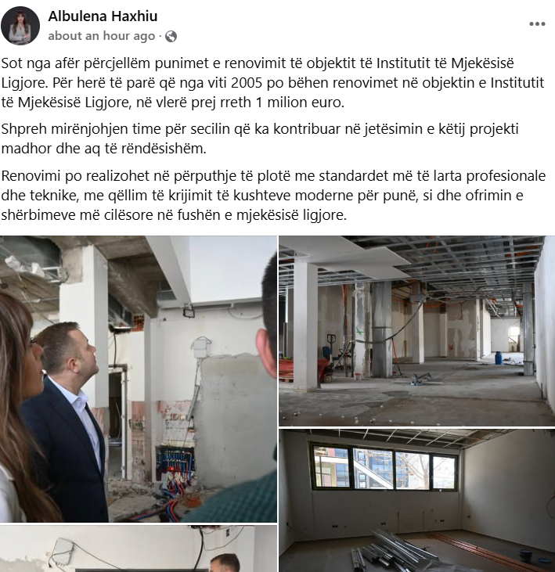The height and width of the screenshot is (572, 555).
Task: Open Albulena Haxhiu's profile picture
Action: 20,26
